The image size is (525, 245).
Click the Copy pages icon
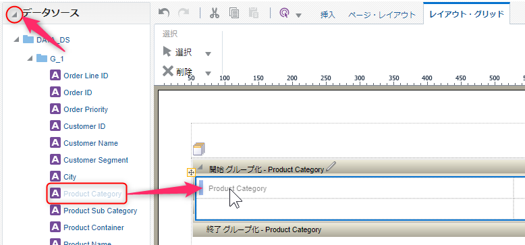[x=234, y=13]
